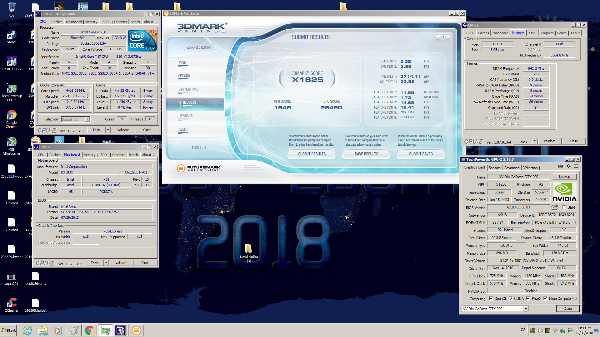Viewport: 600px width, 337px height.
Task: Click the Lookup button in GPU-Z
Action: click(564, 177)
